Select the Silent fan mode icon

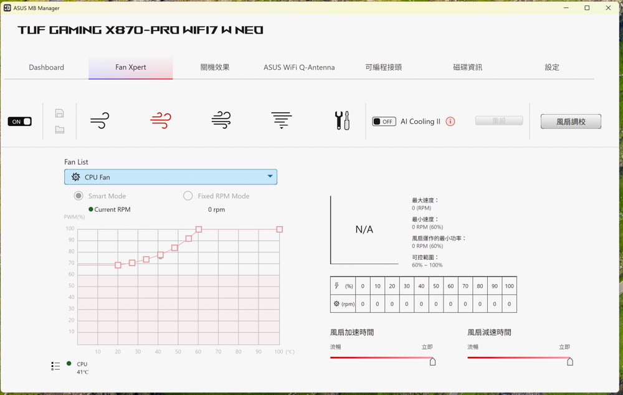click(x=100, y=120)
